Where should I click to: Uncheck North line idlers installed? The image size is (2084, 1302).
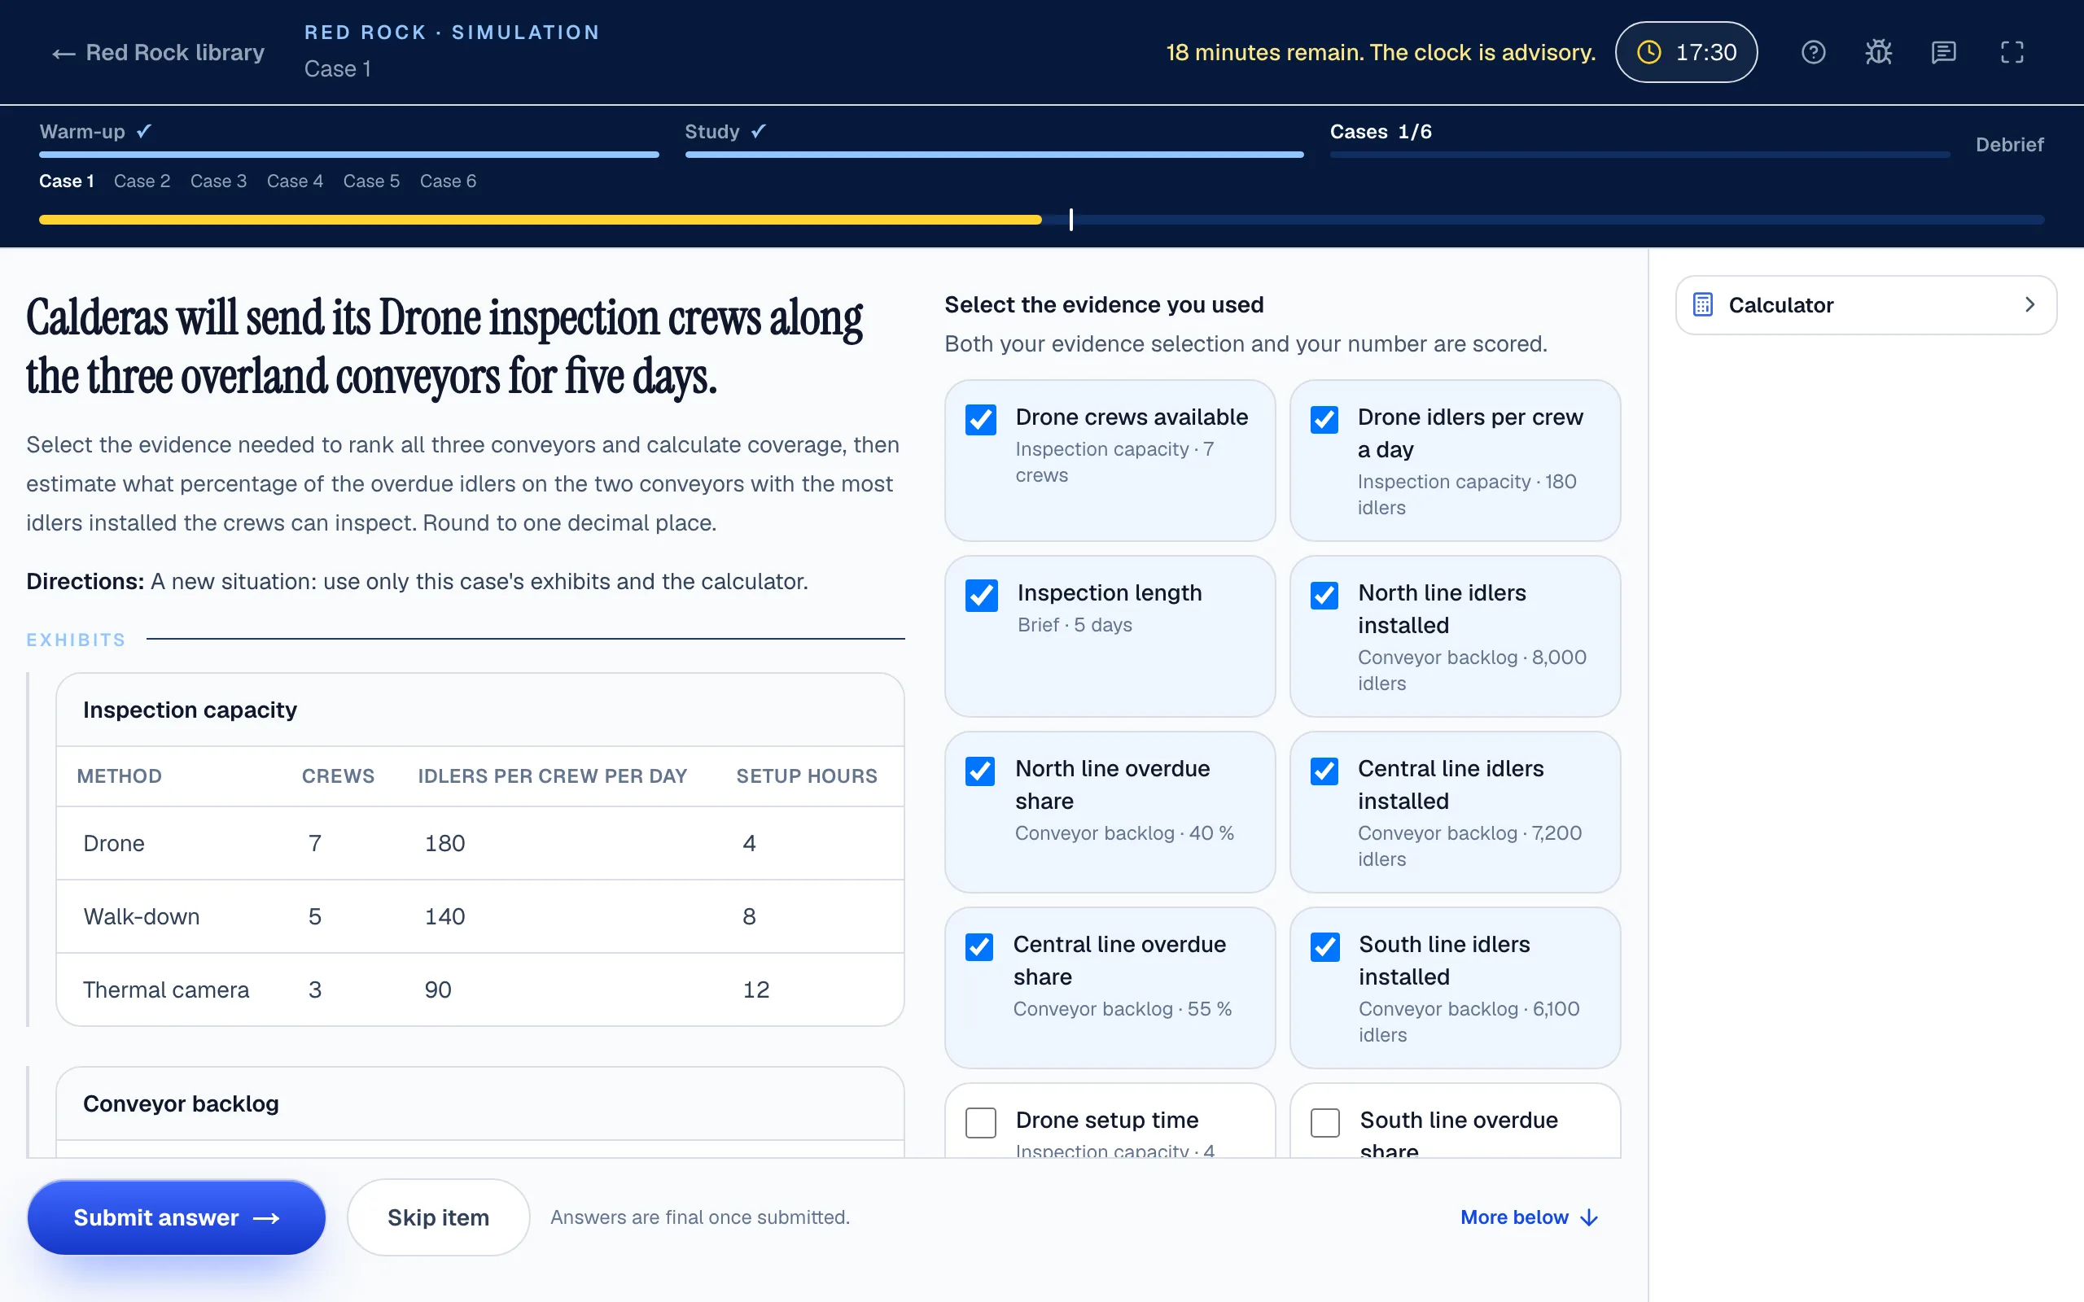pos(1324,595)
